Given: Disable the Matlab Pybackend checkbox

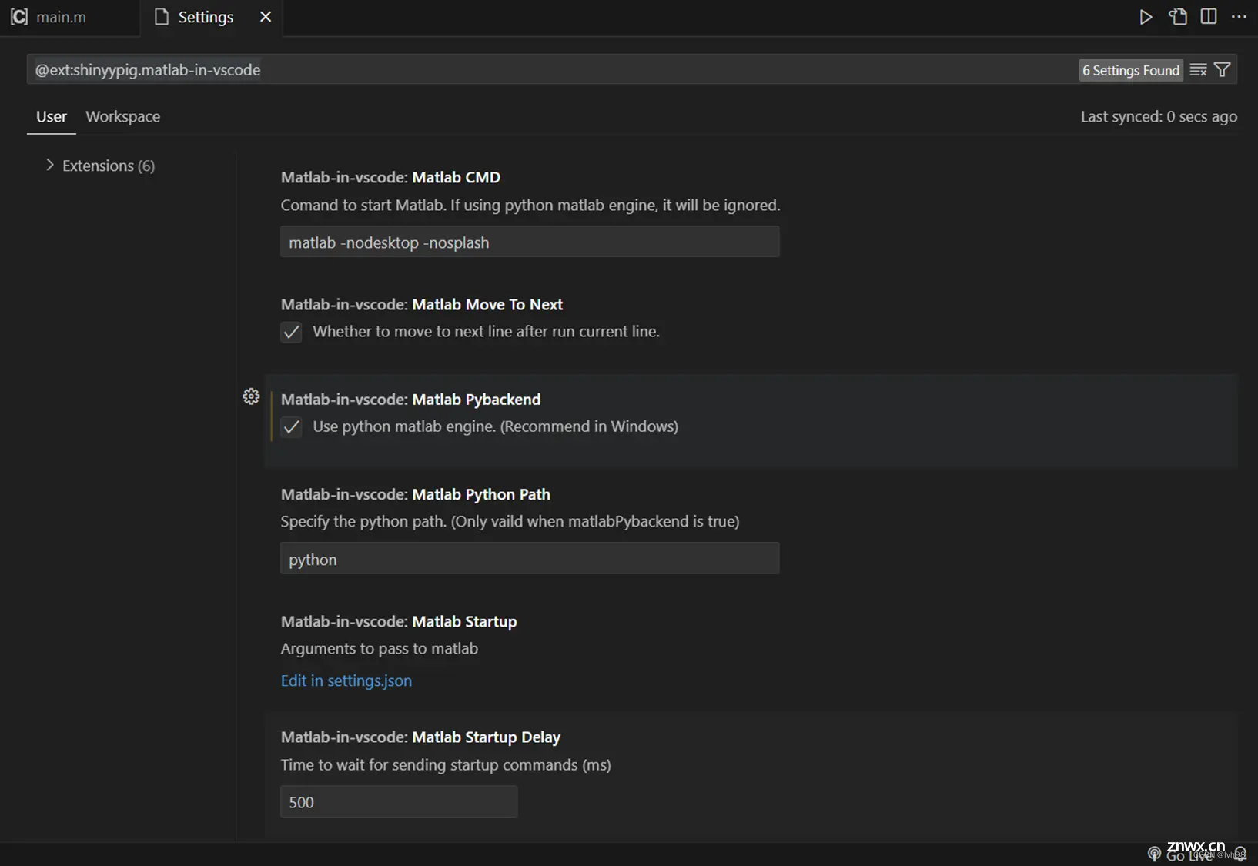Looking at the screenshot, I should 291,426.
